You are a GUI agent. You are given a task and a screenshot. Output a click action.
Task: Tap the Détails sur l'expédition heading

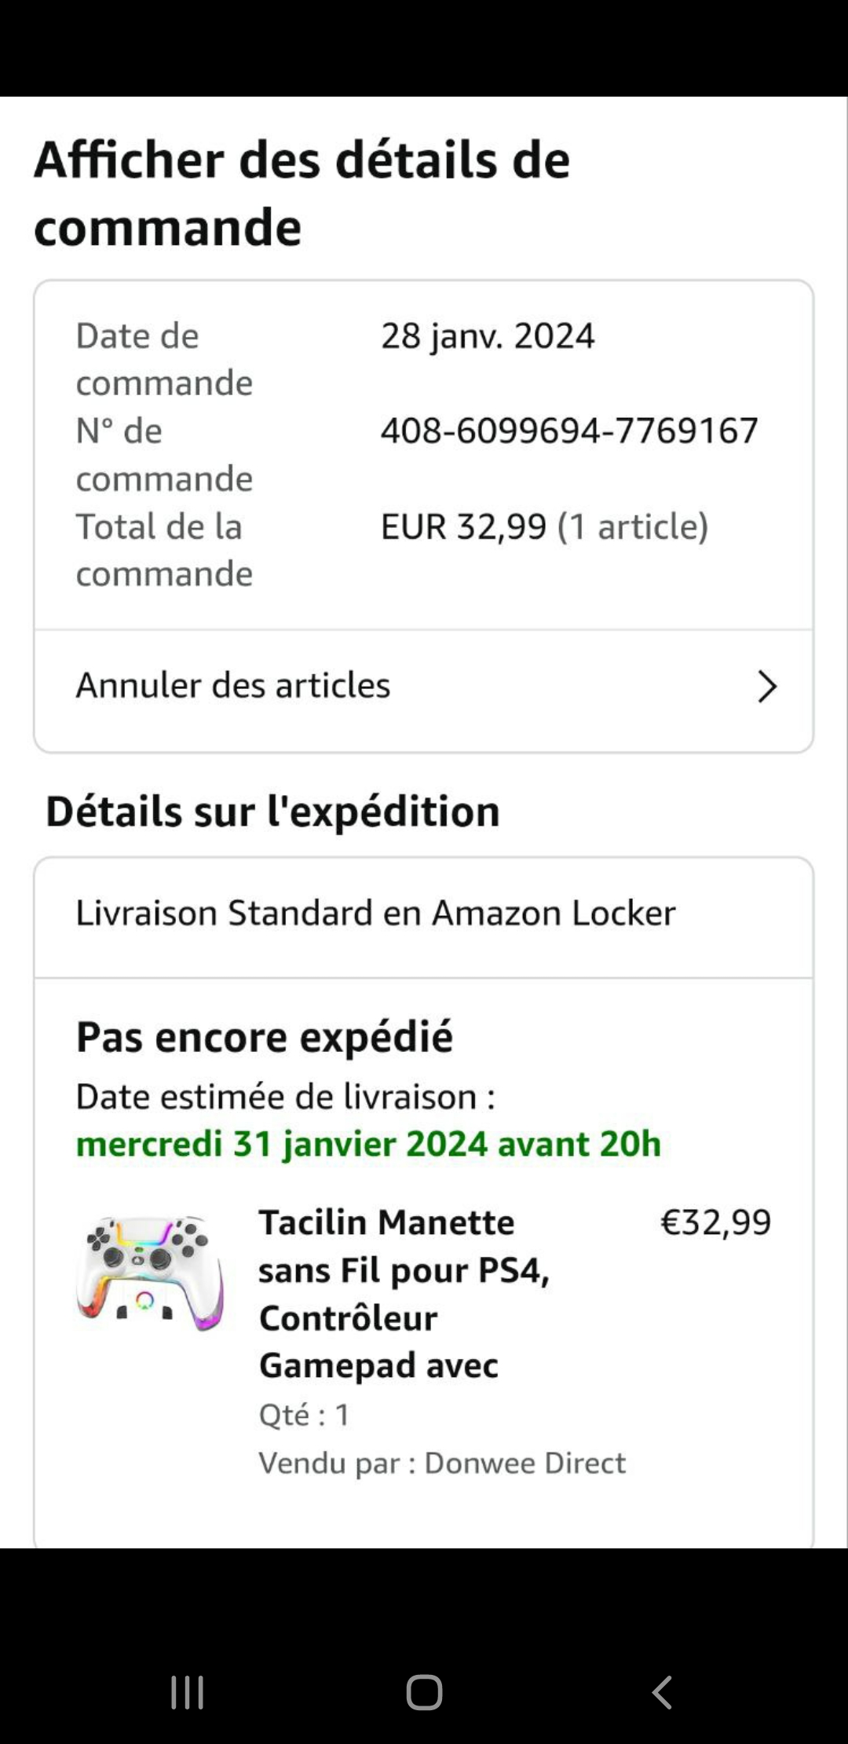272,812
